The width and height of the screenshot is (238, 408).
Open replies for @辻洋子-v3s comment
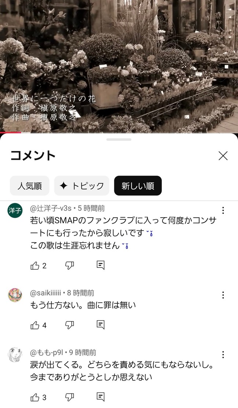tap(100, 265)
